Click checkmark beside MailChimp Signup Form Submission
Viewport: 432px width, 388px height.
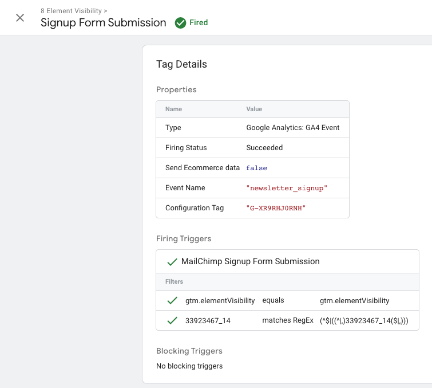(172, 262)
